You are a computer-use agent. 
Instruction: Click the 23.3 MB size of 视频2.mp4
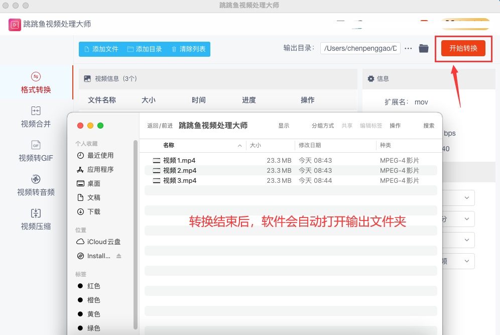[x=279, y=170]
